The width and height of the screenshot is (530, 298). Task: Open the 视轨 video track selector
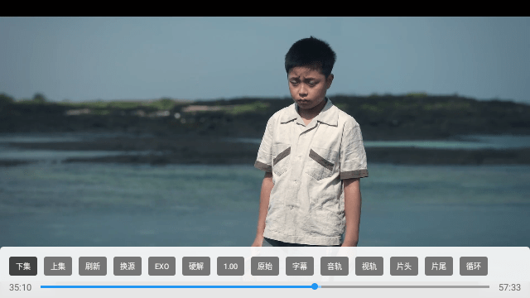(369, 267)
